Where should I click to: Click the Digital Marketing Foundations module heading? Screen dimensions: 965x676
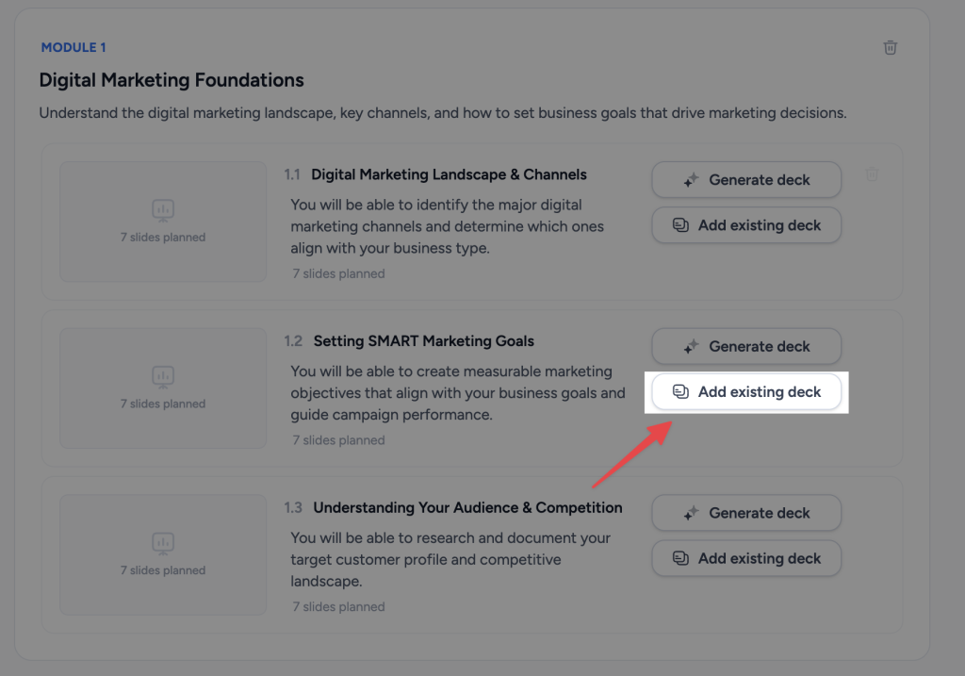(172, 80)
